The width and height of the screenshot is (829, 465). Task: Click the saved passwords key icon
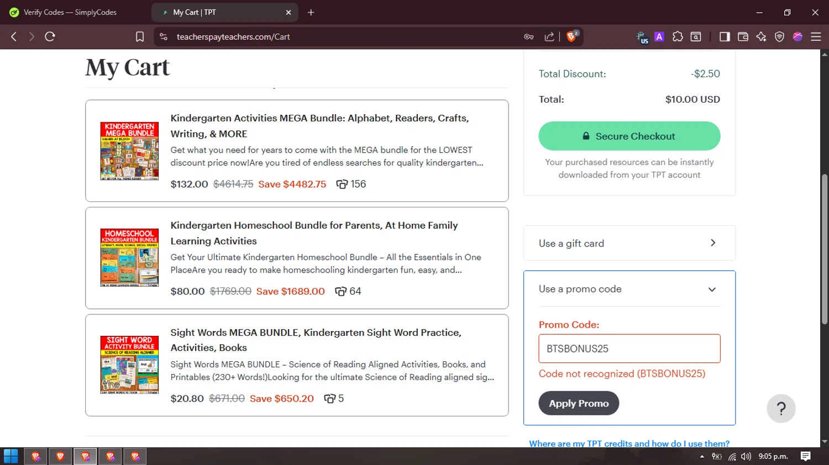click(x=529, y=36)
